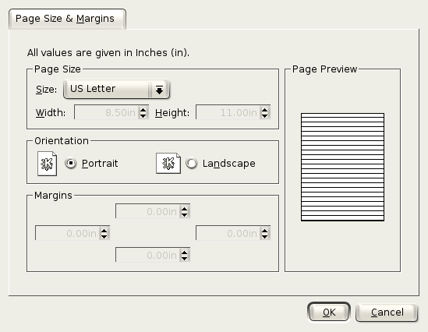Decrease the bottom margin spinner value
Viewport: 428px width, 332px height.
tap(185, 258)
